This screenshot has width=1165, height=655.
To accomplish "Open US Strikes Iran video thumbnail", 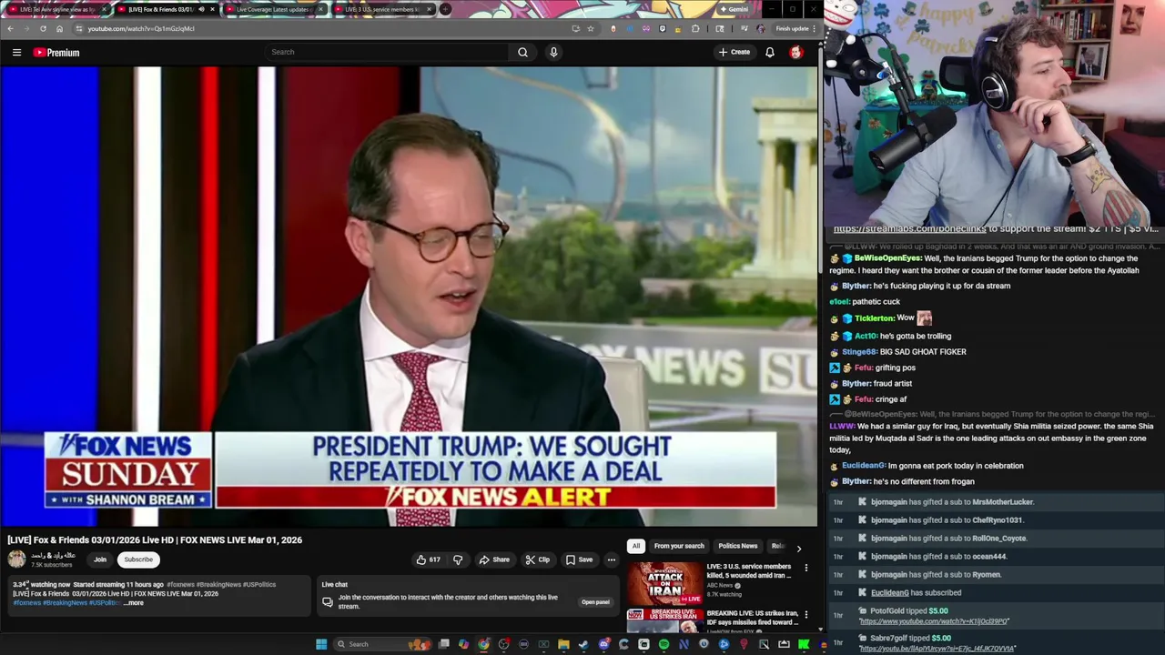I will [x=664, y=621].
